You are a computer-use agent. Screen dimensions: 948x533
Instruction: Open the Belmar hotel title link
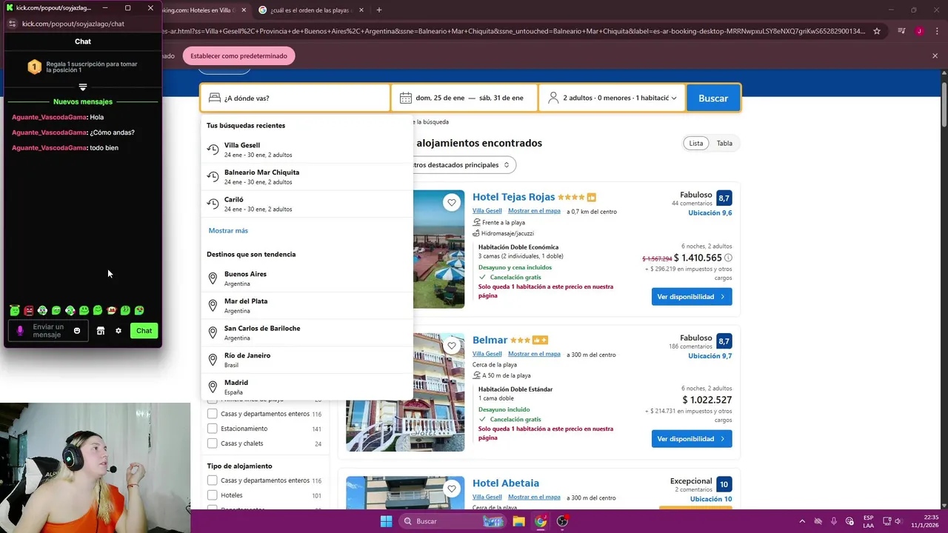(x=490, y=340)
